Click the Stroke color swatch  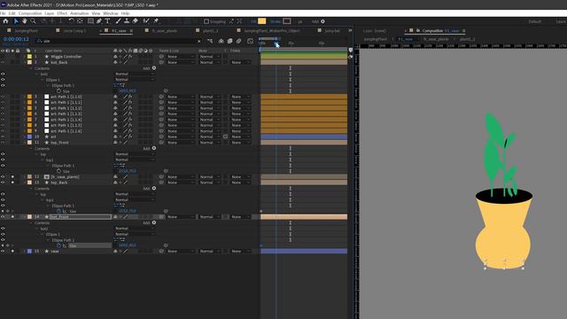click(x=287, y=21)
